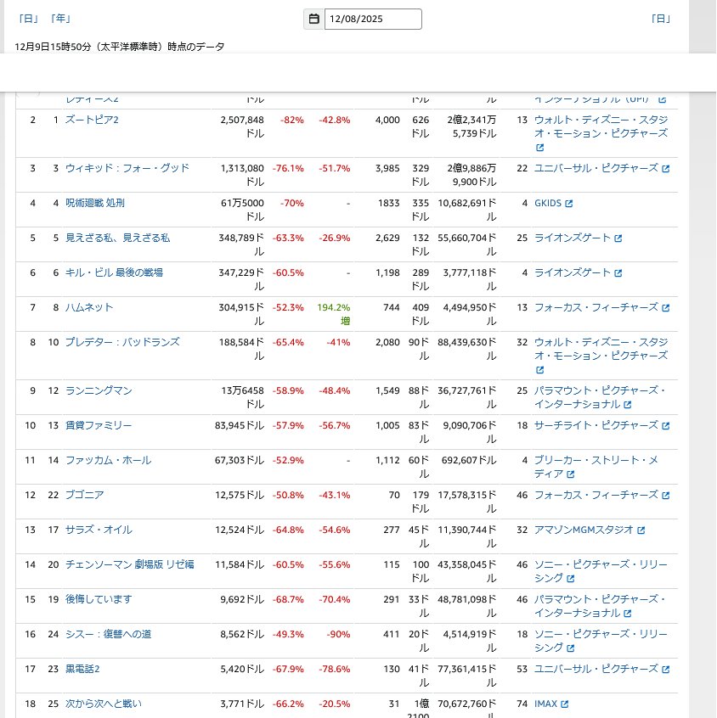Open チェンソーマン 劇場版 リゼ編 link
The width and height of the screenshot is (717, 718).
pos(129,564)
